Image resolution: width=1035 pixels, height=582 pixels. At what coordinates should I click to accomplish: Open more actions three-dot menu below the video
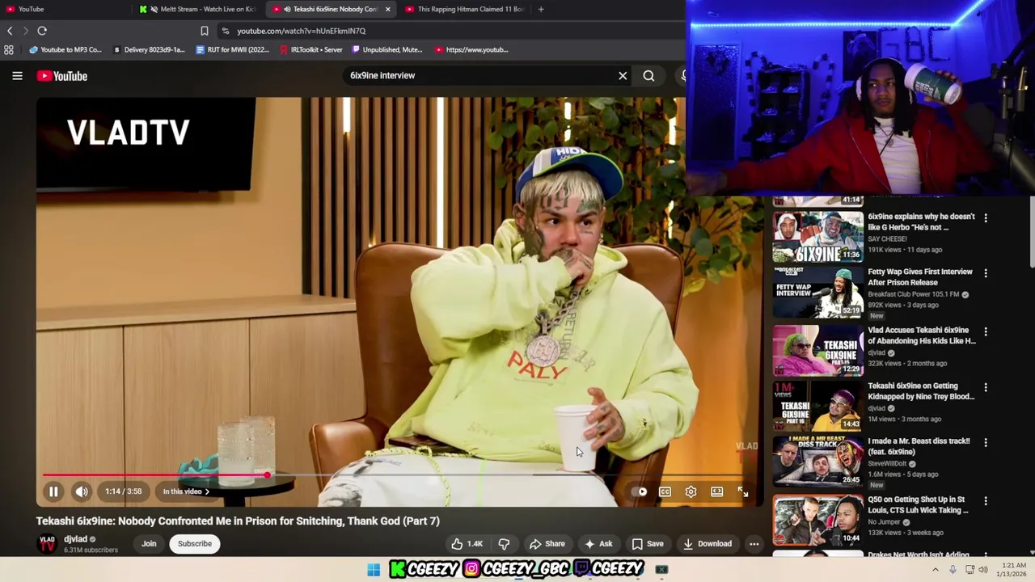point(754,544)
